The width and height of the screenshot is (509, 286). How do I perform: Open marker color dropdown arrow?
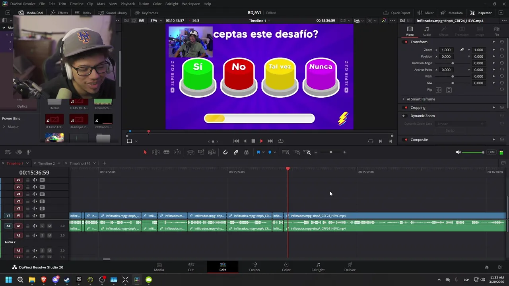pos(274,153)
